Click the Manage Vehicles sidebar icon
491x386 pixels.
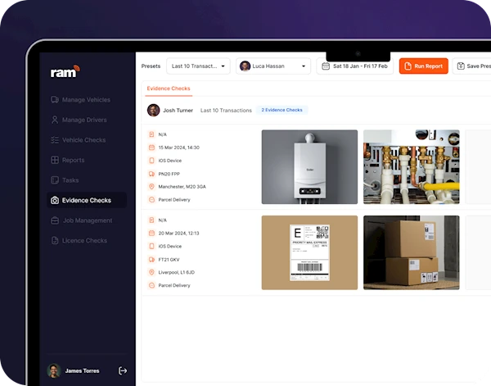pos(55,100)
